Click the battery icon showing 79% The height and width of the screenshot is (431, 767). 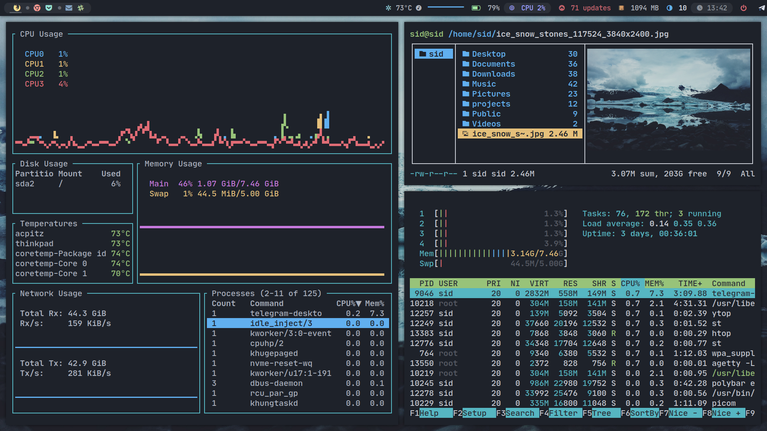476,8
